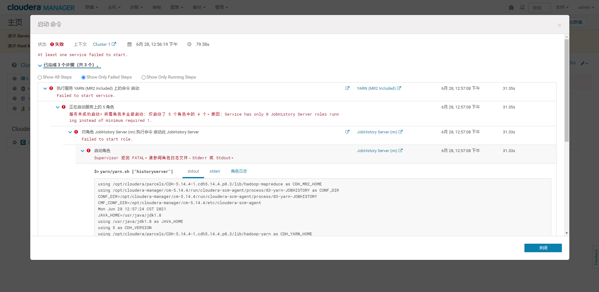This screenshot has width=599, height=292.
Task: Close the 启动命令 dialog with X
Action: 559,25
